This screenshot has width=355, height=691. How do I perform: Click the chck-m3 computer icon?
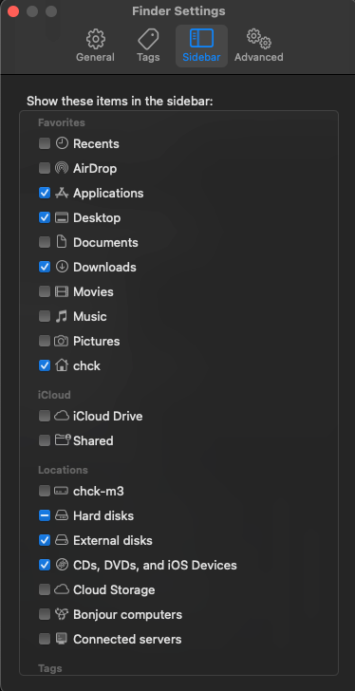62,491
